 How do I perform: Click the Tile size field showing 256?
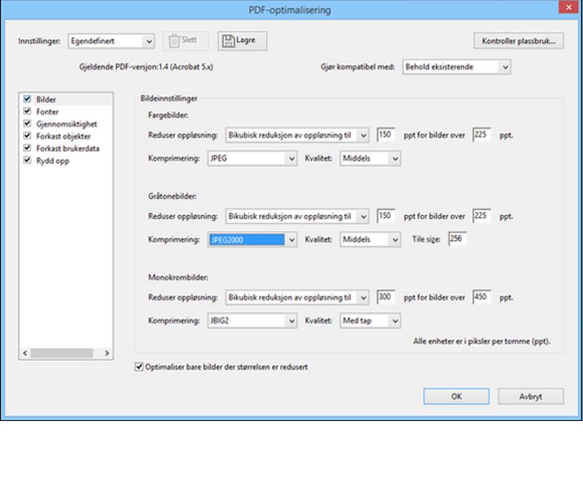tap(458, 239)
